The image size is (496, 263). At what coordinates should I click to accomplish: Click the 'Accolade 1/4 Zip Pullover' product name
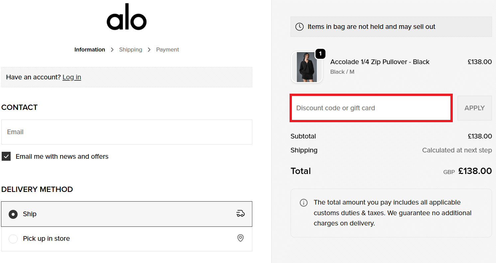point(380,62)
